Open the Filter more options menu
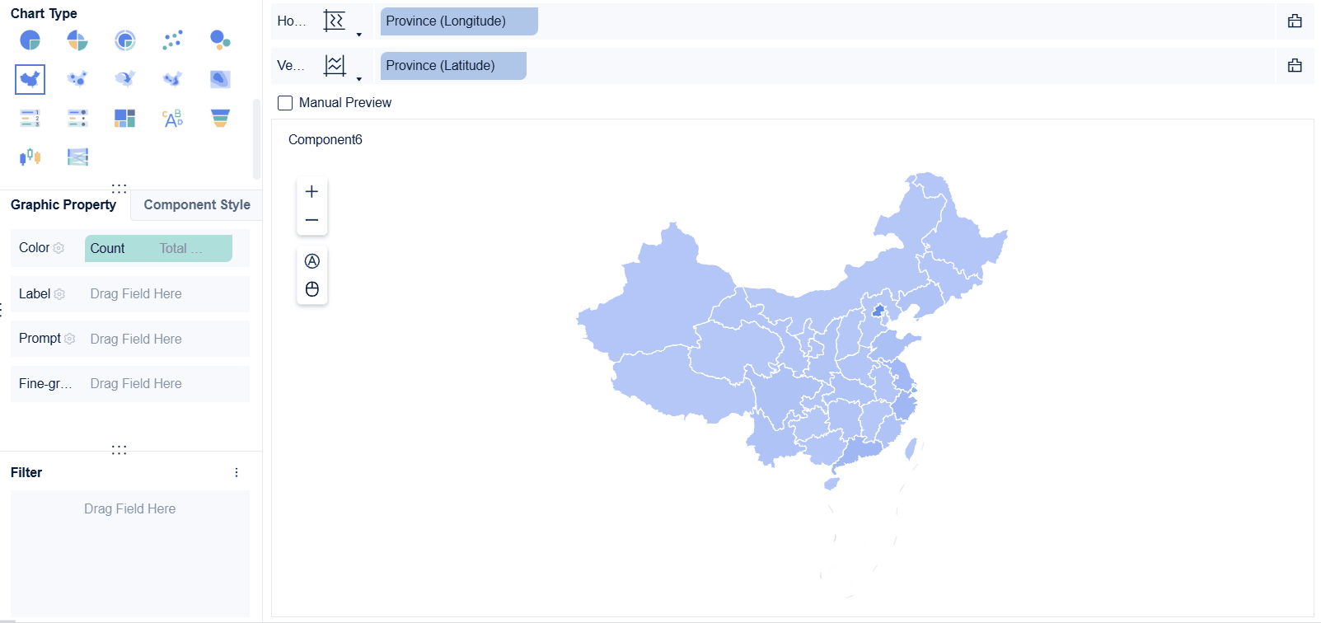The image size is (1321, 623). coord(237,472)
